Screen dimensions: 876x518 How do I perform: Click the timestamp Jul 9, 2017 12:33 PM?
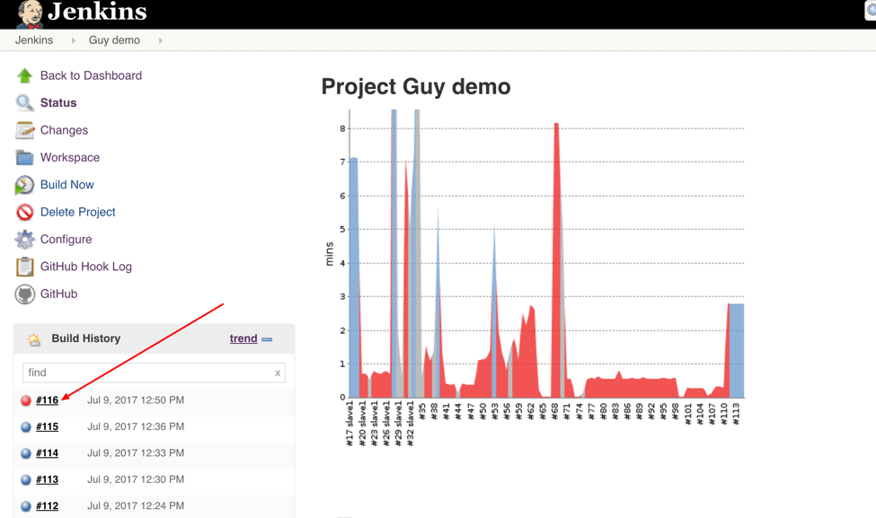tap(136, 453)
